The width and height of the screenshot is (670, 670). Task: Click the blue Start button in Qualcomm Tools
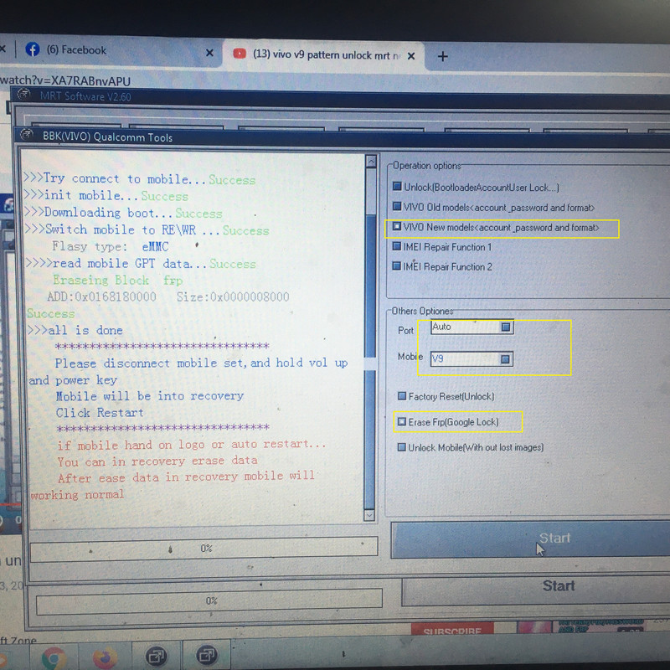point(530,539)
